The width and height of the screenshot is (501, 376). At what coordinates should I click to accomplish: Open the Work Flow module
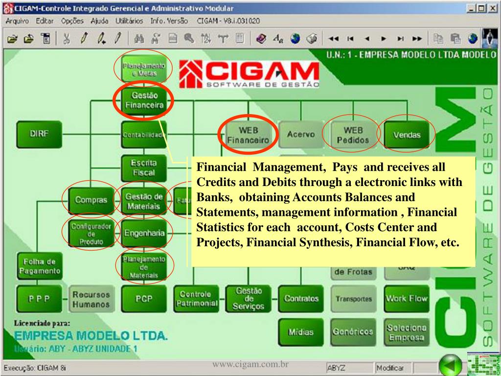pos(407,299)
